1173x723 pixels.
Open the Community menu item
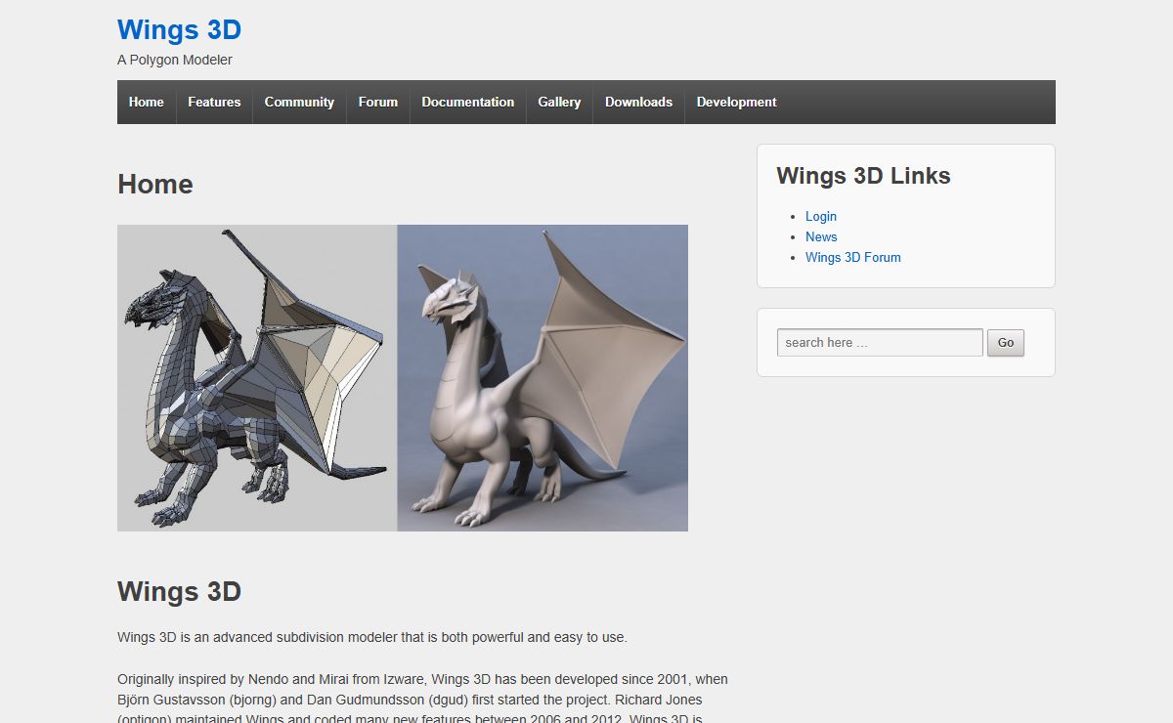pos(299,102)
